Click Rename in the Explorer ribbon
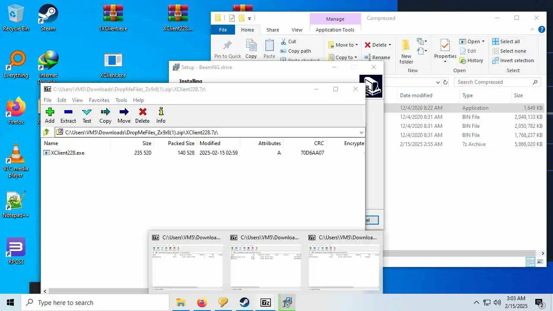Viewport: 553px width, 311px height. [x=377, y=57]
